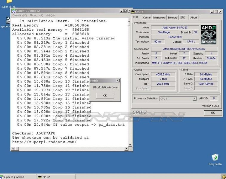The width and height of the screenshot is (226, 179).
Task: Click the APIC ID value '0'
Action: pos(214,98)
